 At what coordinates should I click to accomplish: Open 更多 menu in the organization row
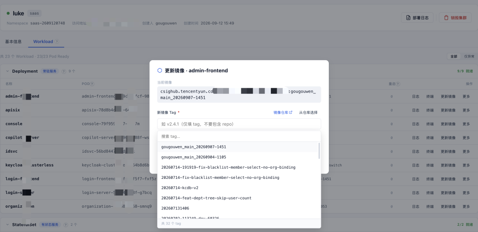click(x=466, y=206)
